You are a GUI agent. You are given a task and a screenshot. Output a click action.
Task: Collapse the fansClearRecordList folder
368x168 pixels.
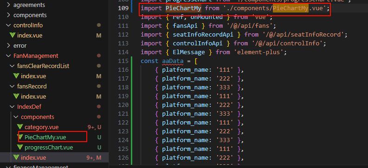pyautogui.click(x=13, y=66)
